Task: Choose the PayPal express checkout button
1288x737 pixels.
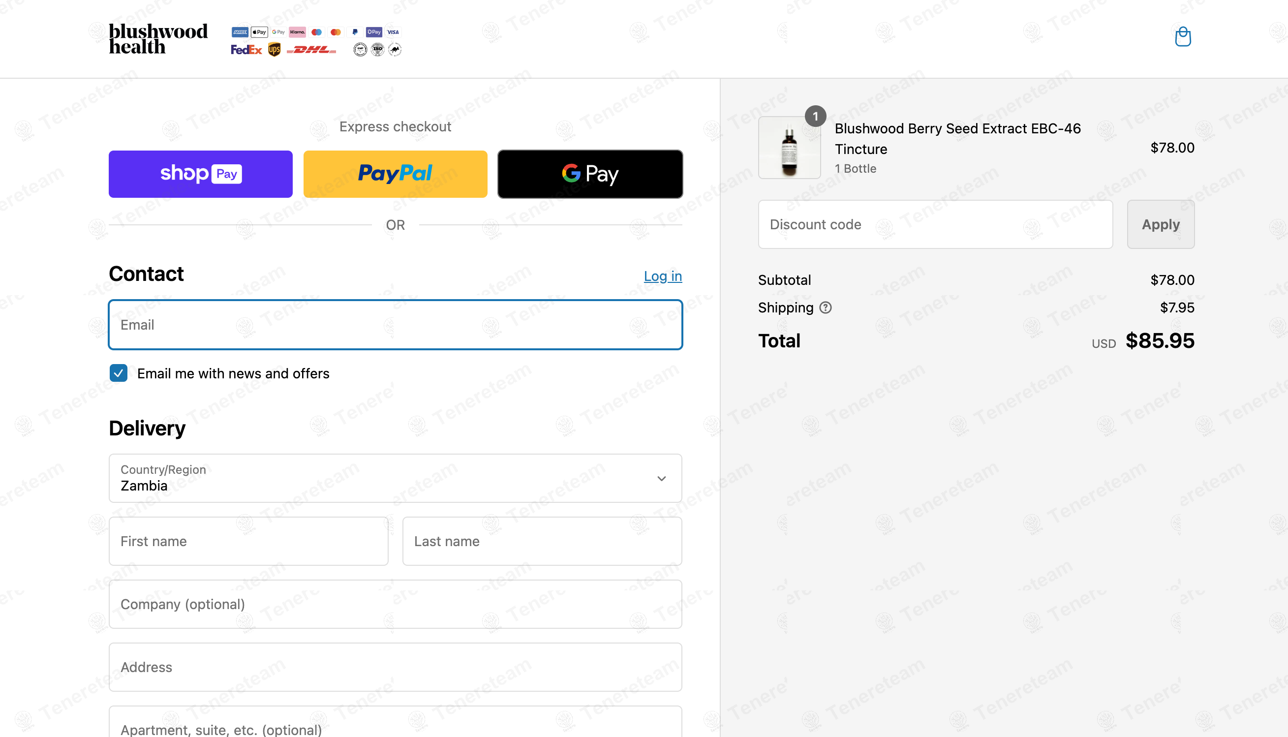Action: coord(395,174)
